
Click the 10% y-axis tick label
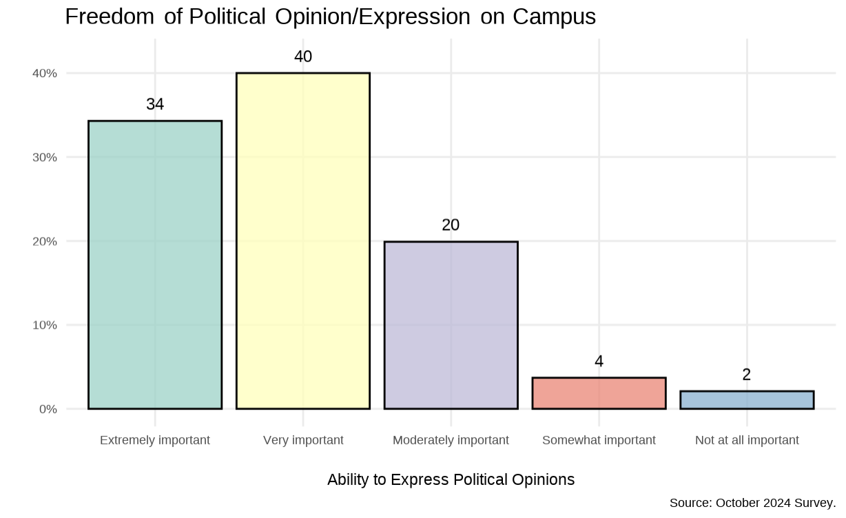coord(44,325)
